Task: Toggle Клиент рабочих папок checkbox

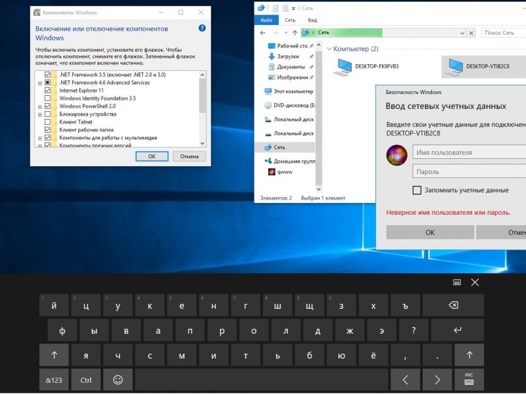Action: [x=47, y=129]
